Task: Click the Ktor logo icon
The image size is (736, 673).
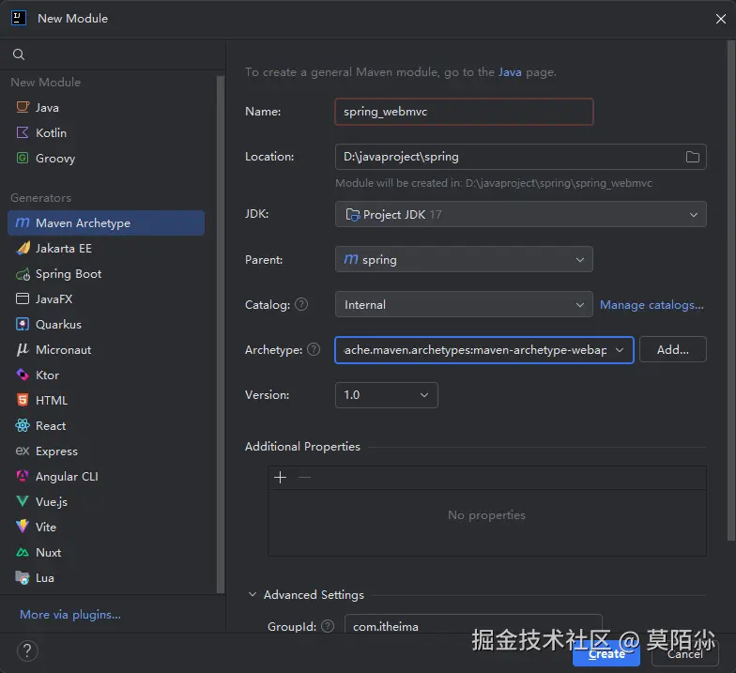Action: pyautogui.click(x=23, y=375)
